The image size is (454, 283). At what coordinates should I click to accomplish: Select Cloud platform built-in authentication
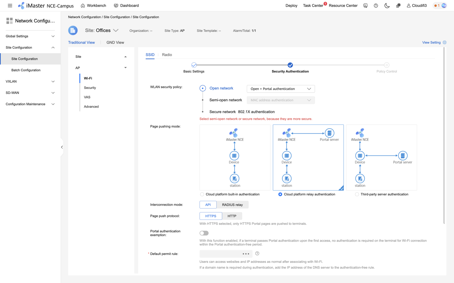202,194
